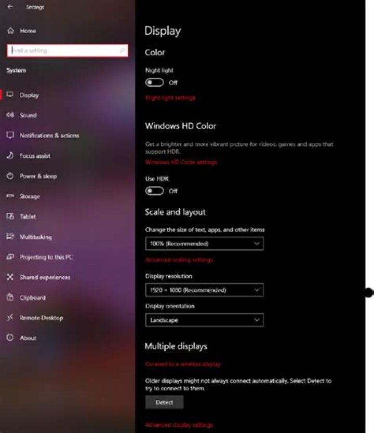
Task: Click the Projecting to this PC icon
Action: pyautogui.click(x=10, y=257)
